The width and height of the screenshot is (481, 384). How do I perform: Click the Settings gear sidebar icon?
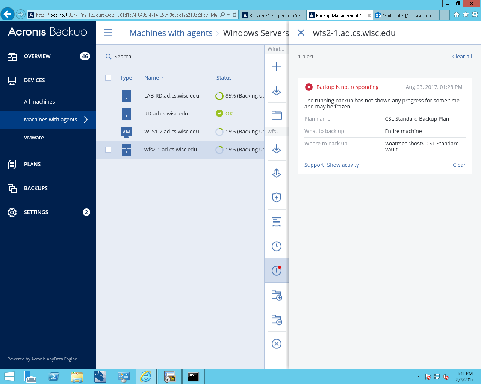coord(12,212)
